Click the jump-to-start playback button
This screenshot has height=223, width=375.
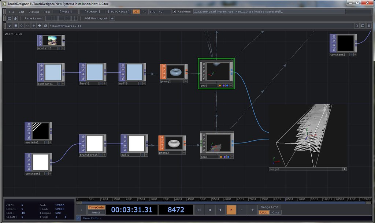click(x=199, y=210)
